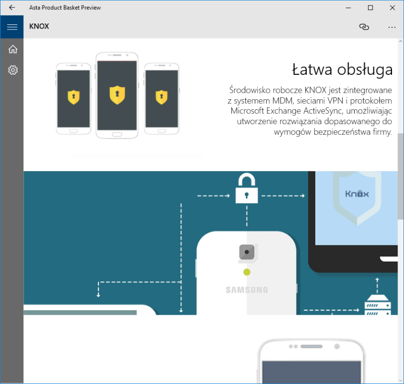Click the 'Łatwa obsługa' heading
Image resolution: width=404 pixels, height=384 pixels.
342,70
